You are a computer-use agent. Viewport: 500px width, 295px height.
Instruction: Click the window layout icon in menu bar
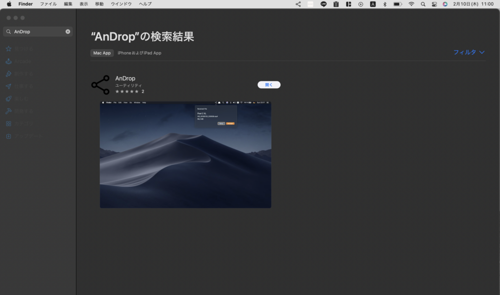tap(349, 4)
